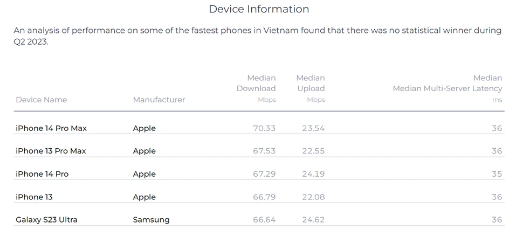523x229 pixels.
Task: Click the Median Download column header
Action: pos(256,88)
